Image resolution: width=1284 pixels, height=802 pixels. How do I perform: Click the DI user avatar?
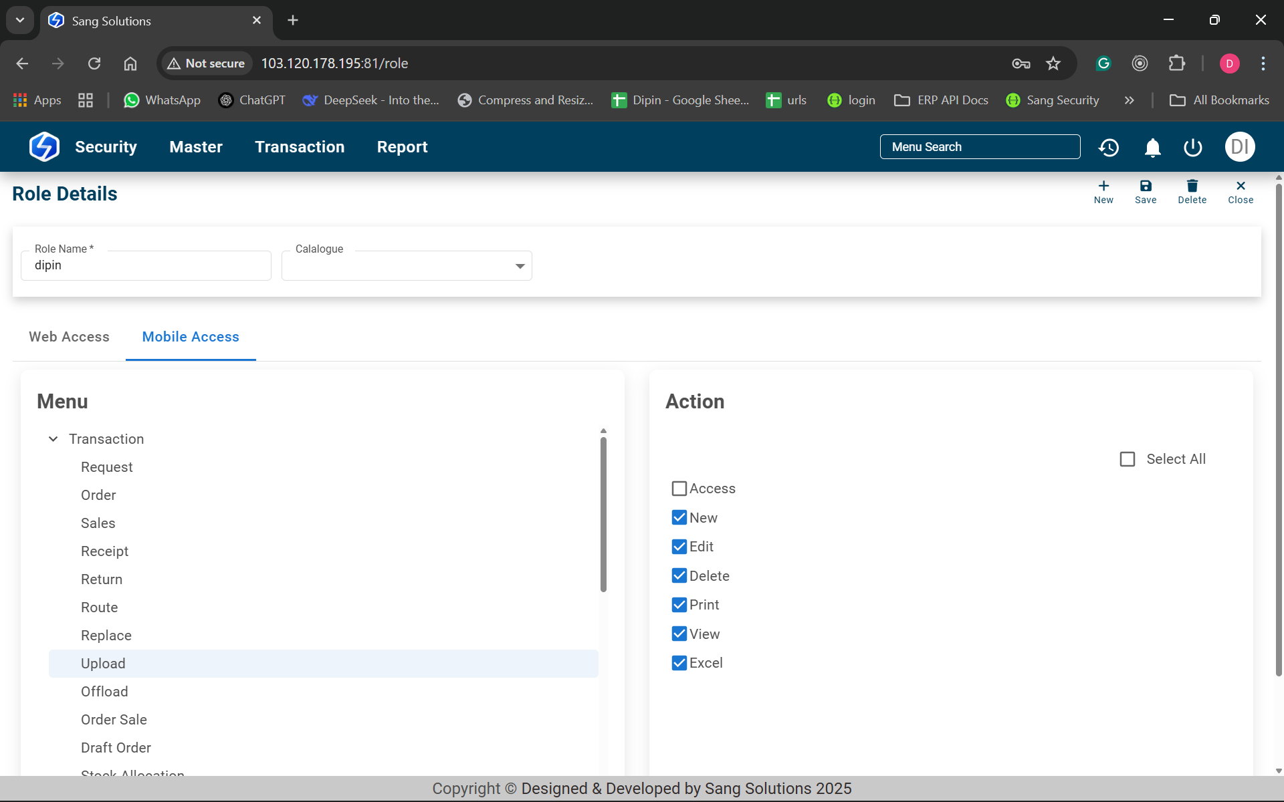click(1239, 147)
